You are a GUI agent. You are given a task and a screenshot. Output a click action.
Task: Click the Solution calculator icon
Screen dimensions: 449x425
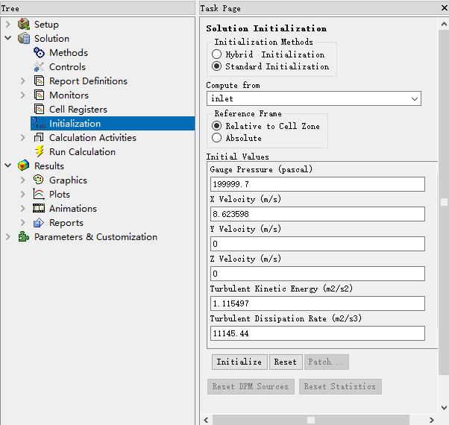(24, 38)
